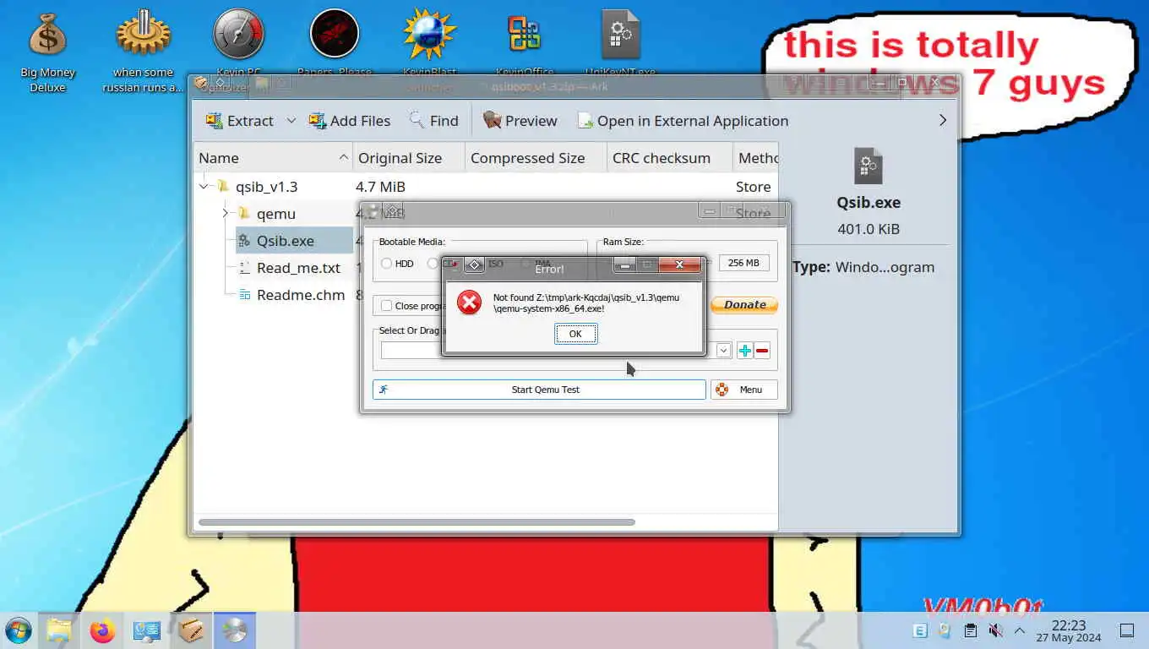Viewport: 1149px width, 649px height.
Task: Click the Extract icon in the Ark toolbar
Action: tap(215, 121)
